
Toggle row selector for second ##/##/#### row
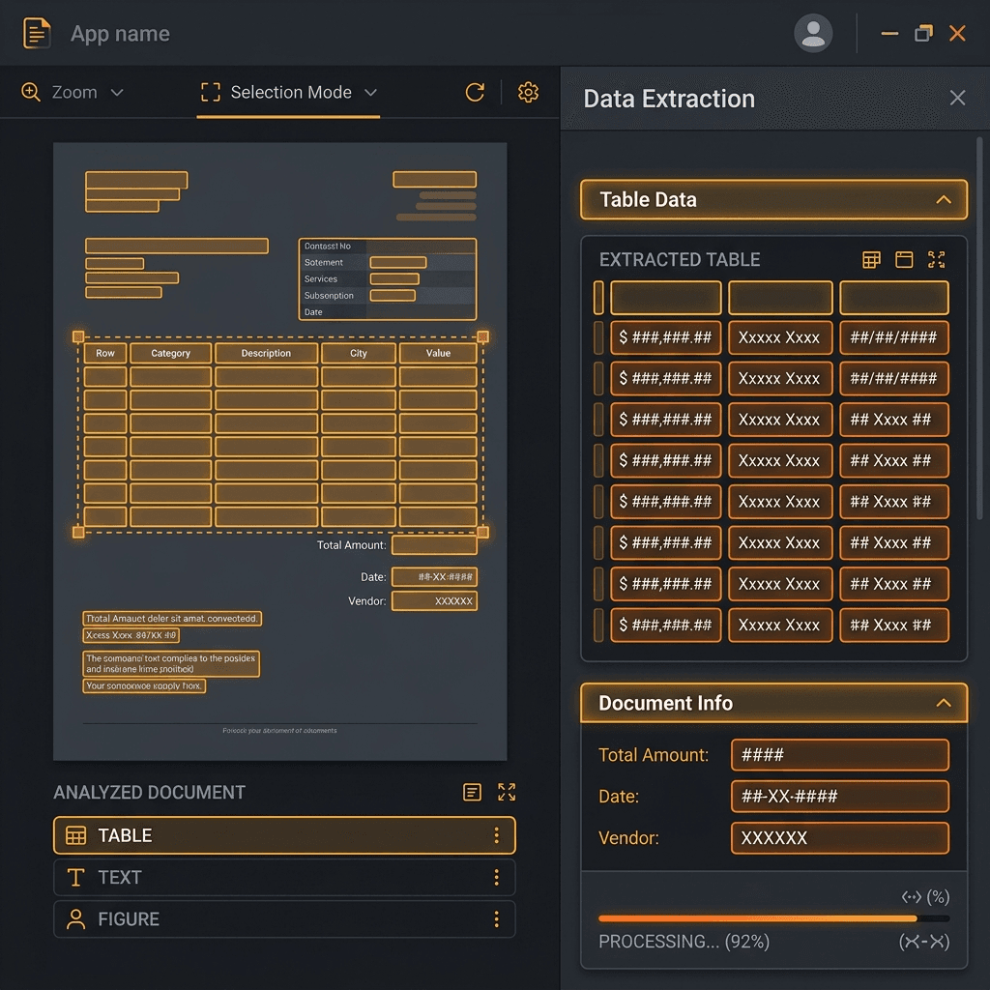click(x=598, y=378)
